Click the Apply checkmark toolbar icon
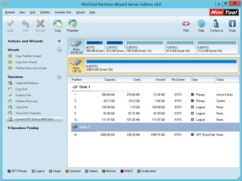The height and width of the screenshot is (181, 242). pos(10,24)
